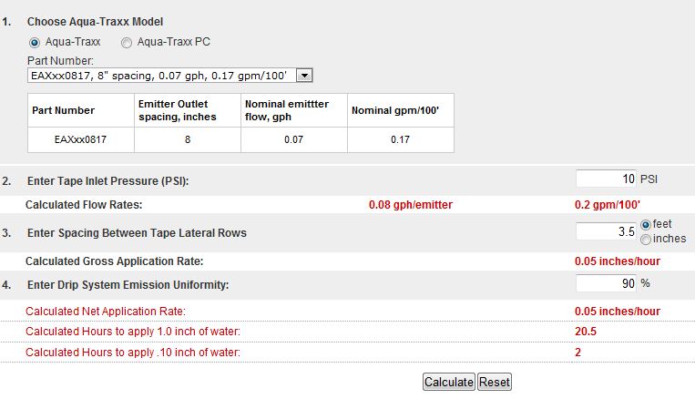Click the Enter Tape Inlet Pressure label

point(107,181)
